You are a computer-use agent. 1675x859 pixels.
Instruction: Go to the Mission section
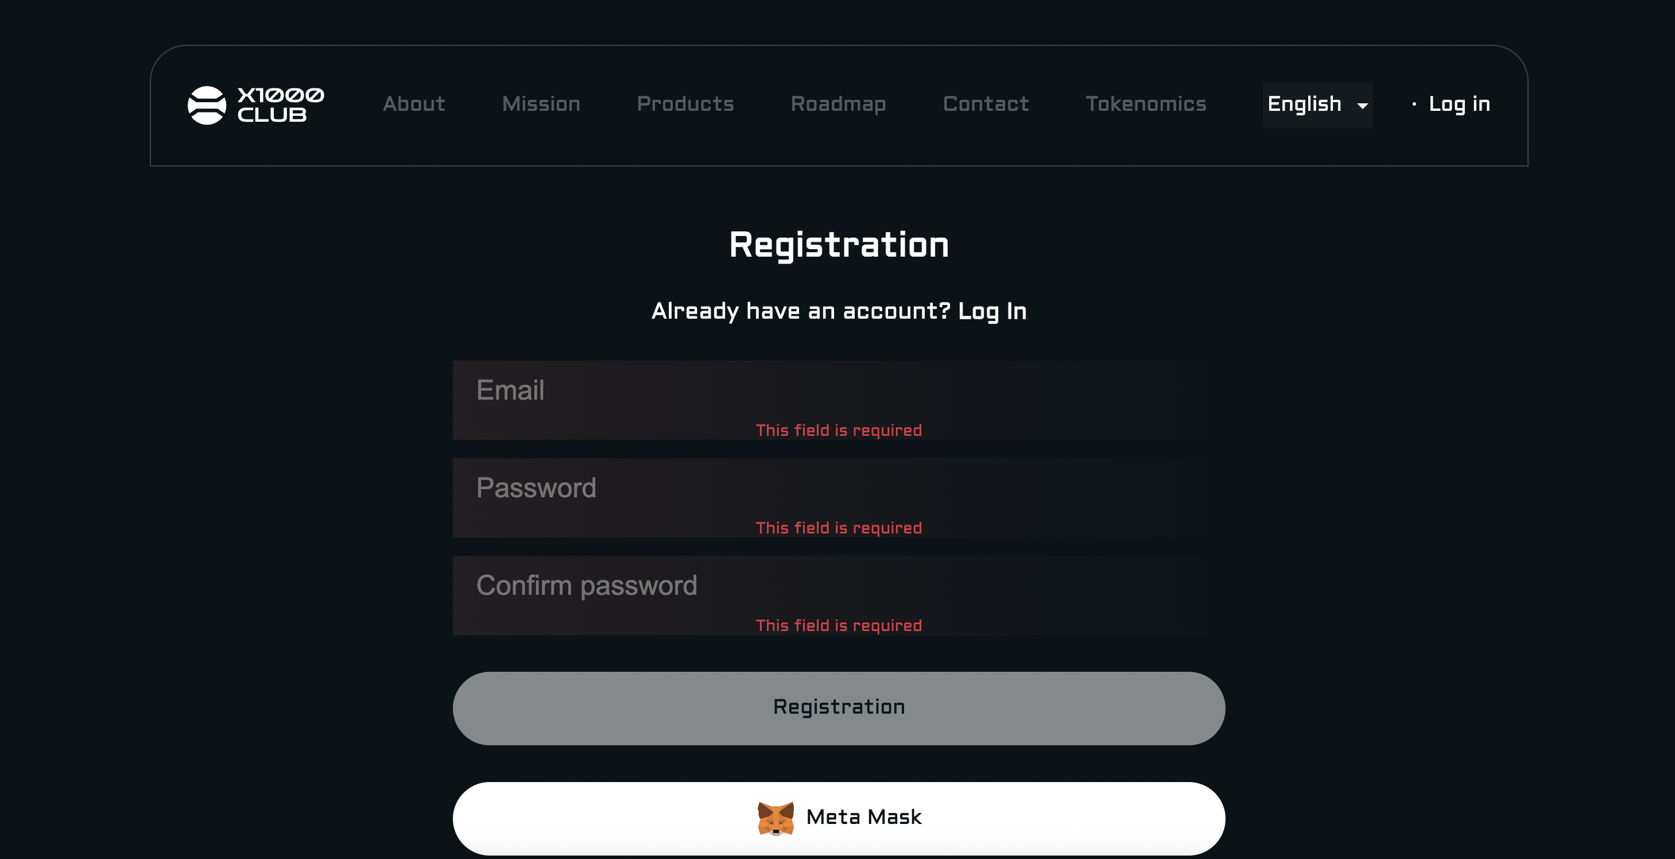541,104
